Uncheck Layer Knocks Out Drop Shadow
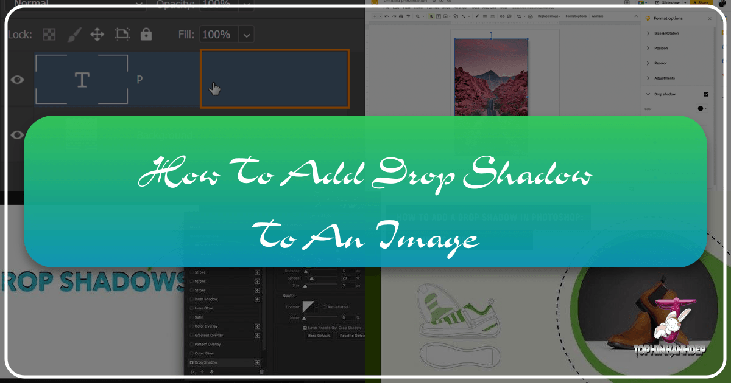 click(305, 328)
